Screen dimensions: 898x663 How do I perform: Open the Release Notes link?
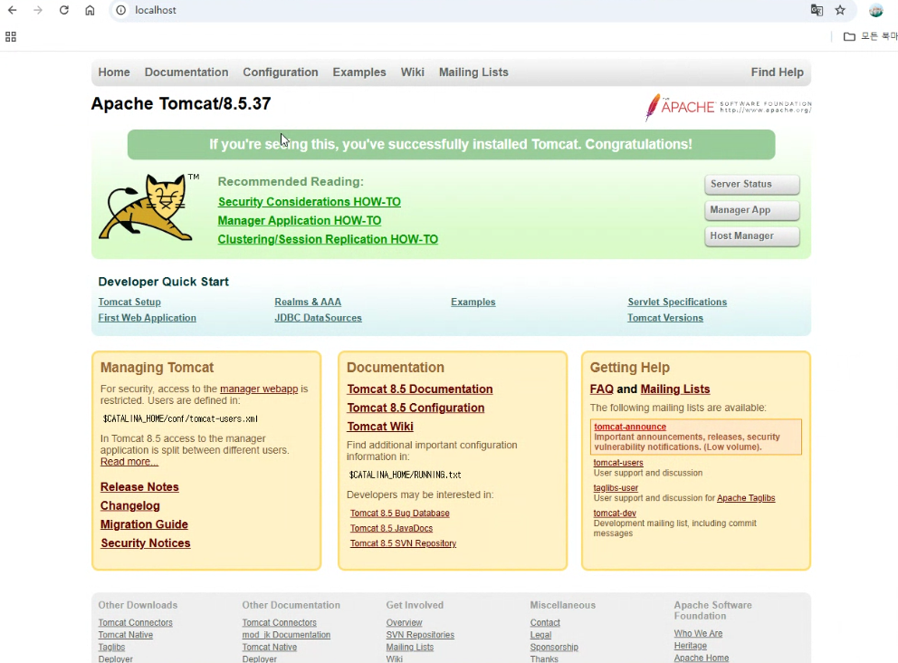139,487
